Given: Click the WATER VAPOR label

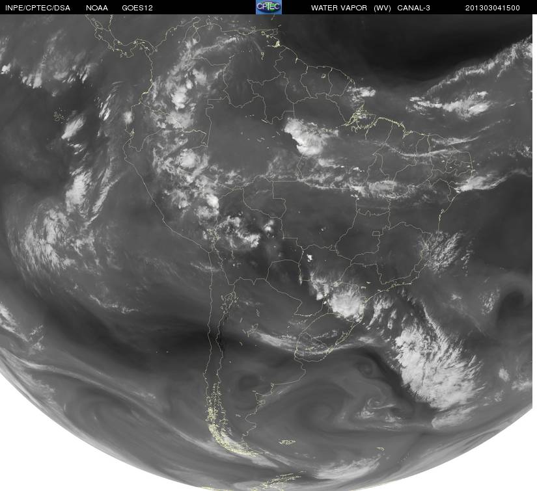Looking at the screenshot, I should coord(339,8).
